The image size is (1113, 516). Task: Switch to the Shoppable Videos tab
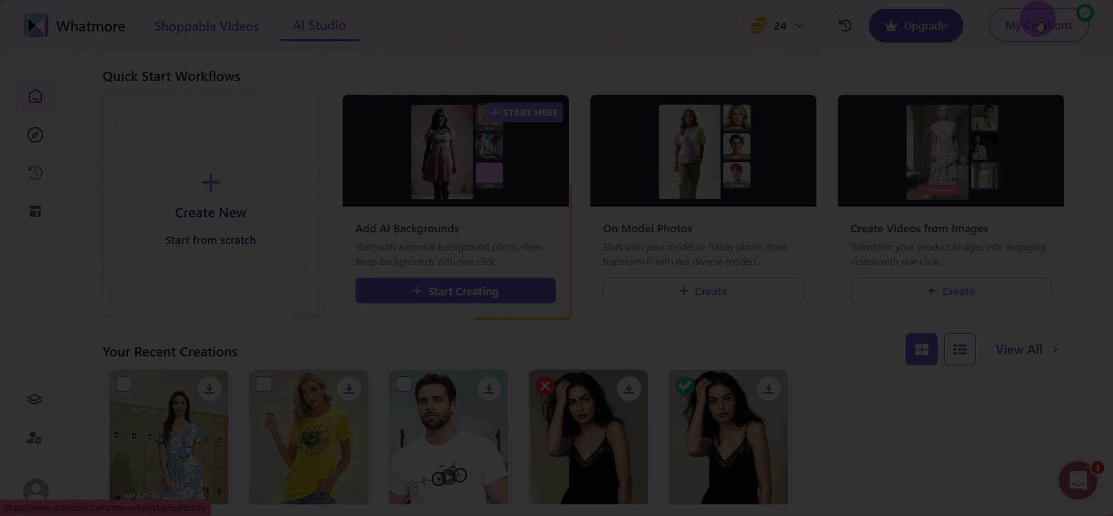tap(206, 26)
